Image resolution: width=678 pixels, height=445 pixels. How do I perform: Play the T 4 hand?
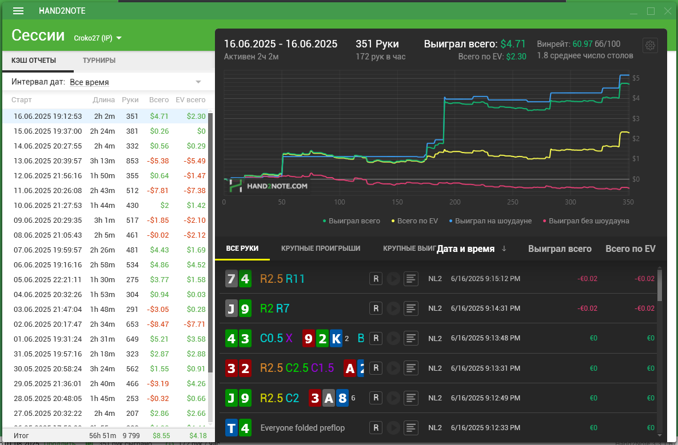pyautogui.click(x=393, y=428)
